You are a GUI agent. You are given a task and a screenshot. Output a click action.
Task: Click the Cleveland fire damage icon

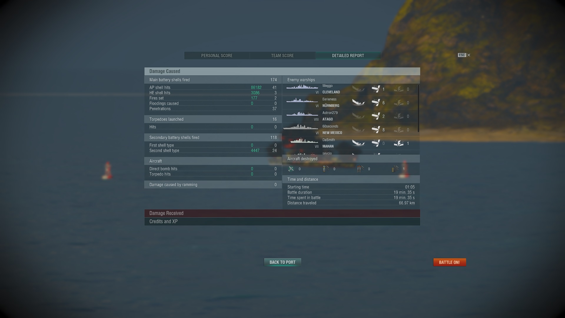399,89
